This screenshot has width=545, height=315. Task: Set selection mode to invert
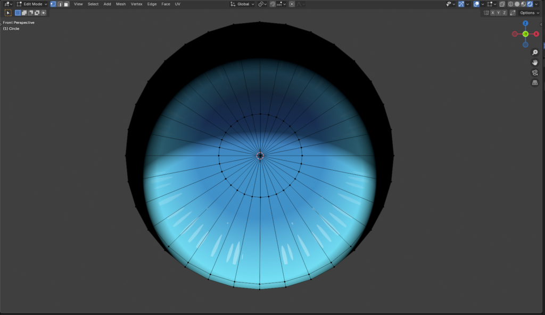pos(37,13)
